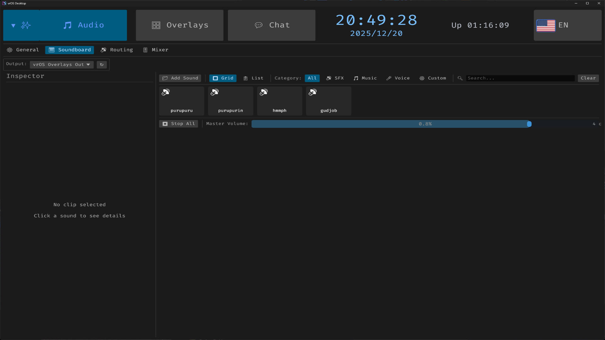Enable the All category filter
The height and width of the screenshot is (340, 605).
pyautogui.click(x=312, y=78)
